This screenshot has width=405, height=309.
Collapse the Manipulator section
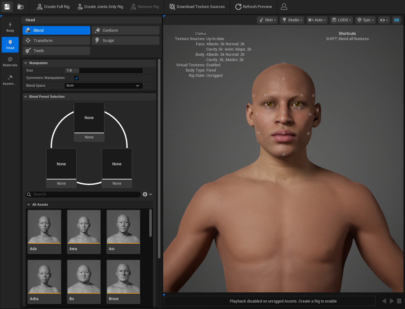[x=26, y=63]
